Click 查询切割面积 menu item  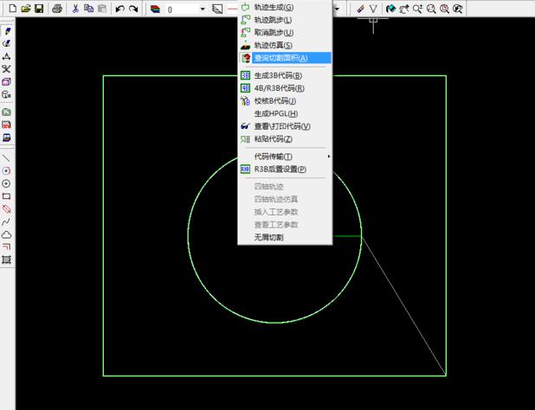[280, 58]
